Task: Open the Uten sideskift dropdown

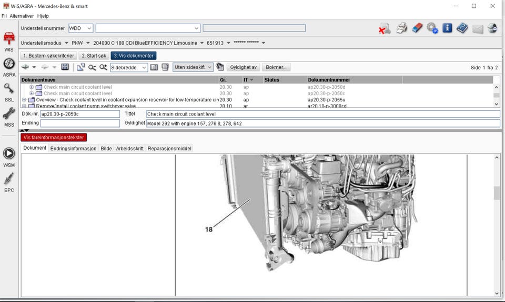Action: click(x=193, y=67)
